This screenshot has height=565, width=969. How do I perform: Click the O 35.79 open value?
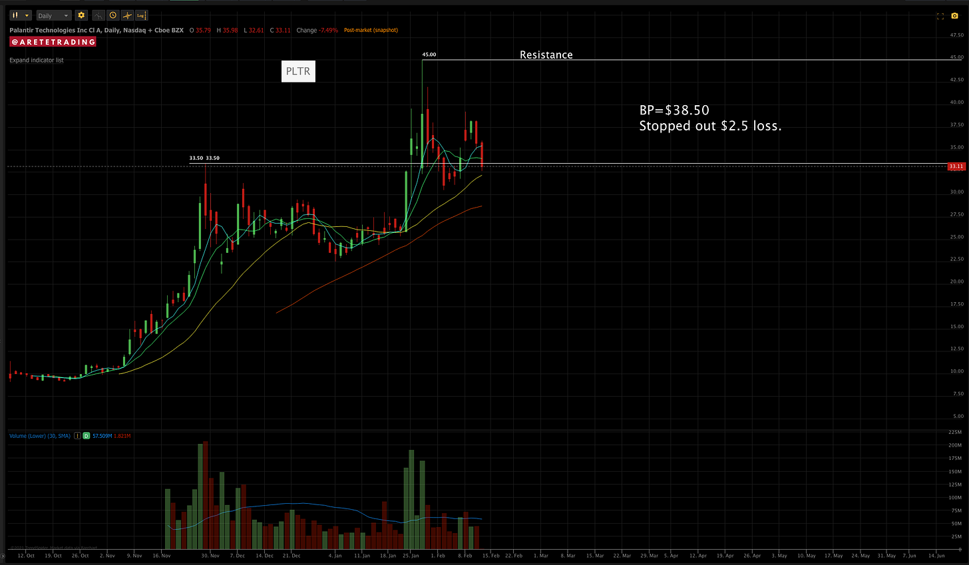pos(200,30)
